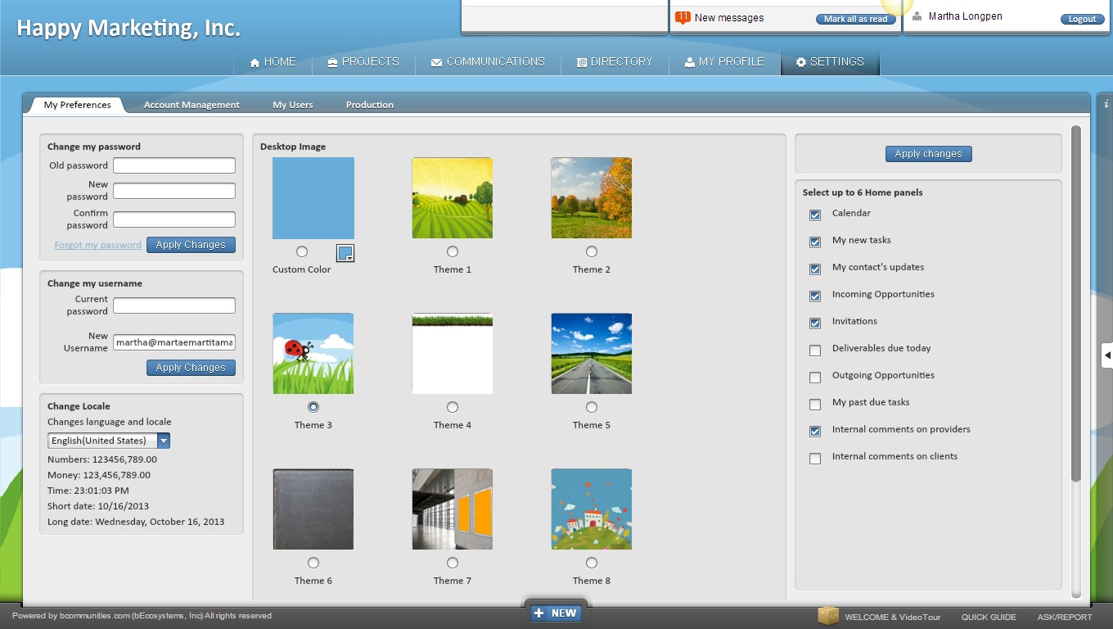The height and width of the screenshot is (629, 1113).
Task: Switch to the Account Management tab
Action: pyautogui.click(x=192, y=105)
